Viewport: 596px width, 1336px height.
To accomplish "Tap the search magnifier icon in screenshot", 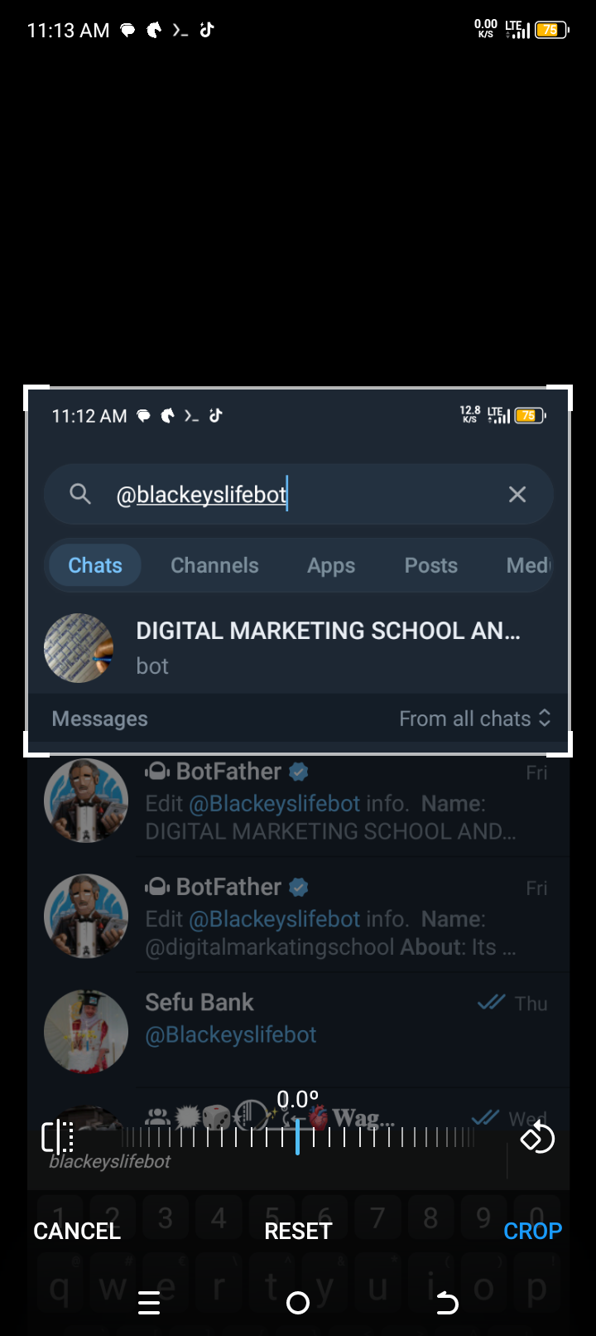I will click(80, 495).
